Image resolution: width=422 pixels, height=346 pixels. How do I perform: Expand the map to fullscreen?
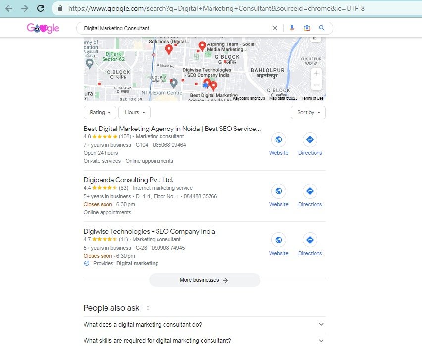pos(316,39)
